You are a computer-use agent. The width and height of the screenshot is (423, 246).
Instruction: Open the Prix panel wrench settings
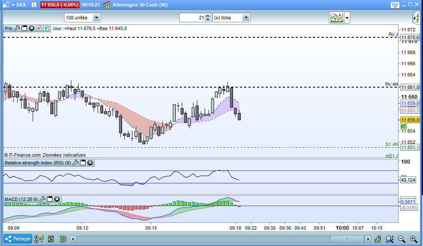17,28
